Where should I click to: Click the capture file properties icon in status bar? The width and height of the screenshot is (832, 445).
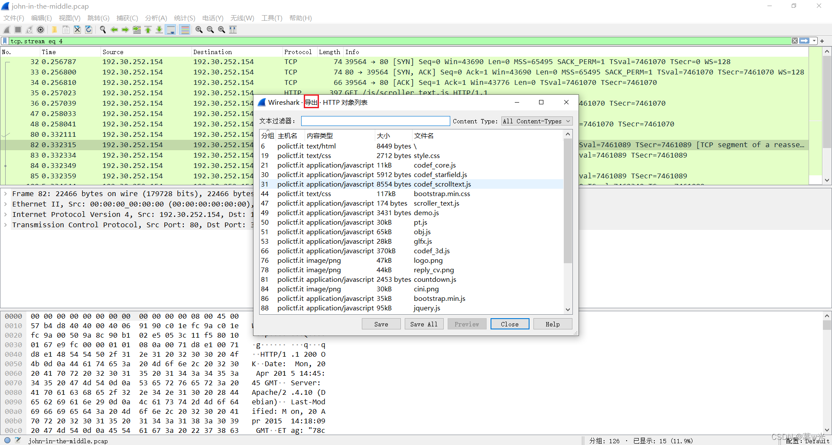click(x=18, y=440)
